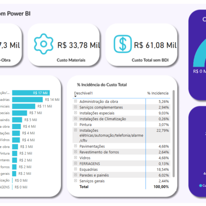Click the incidence table vertical scrollbar
The image size is (206, 206).
(173, 134)
